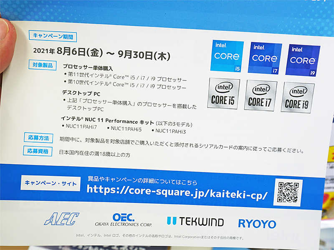Image resolution: width=334 pixels, height=250 pixels.
Task: Click the silver Intel CORE i5 badge
Action: [x=223, y=93]
